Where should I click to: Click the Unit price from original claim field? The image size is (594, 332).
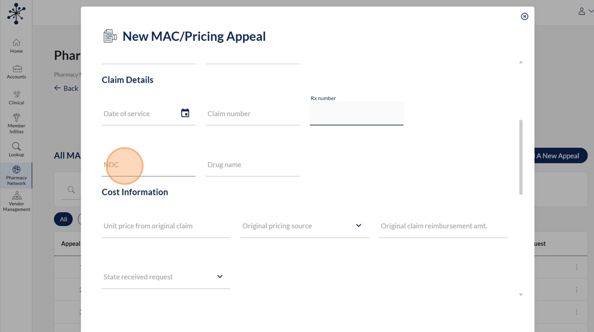pos(165,226)
